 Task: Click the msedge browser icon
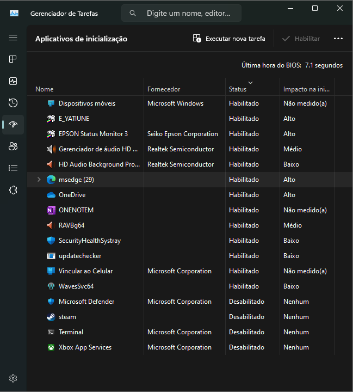point(51,180)
